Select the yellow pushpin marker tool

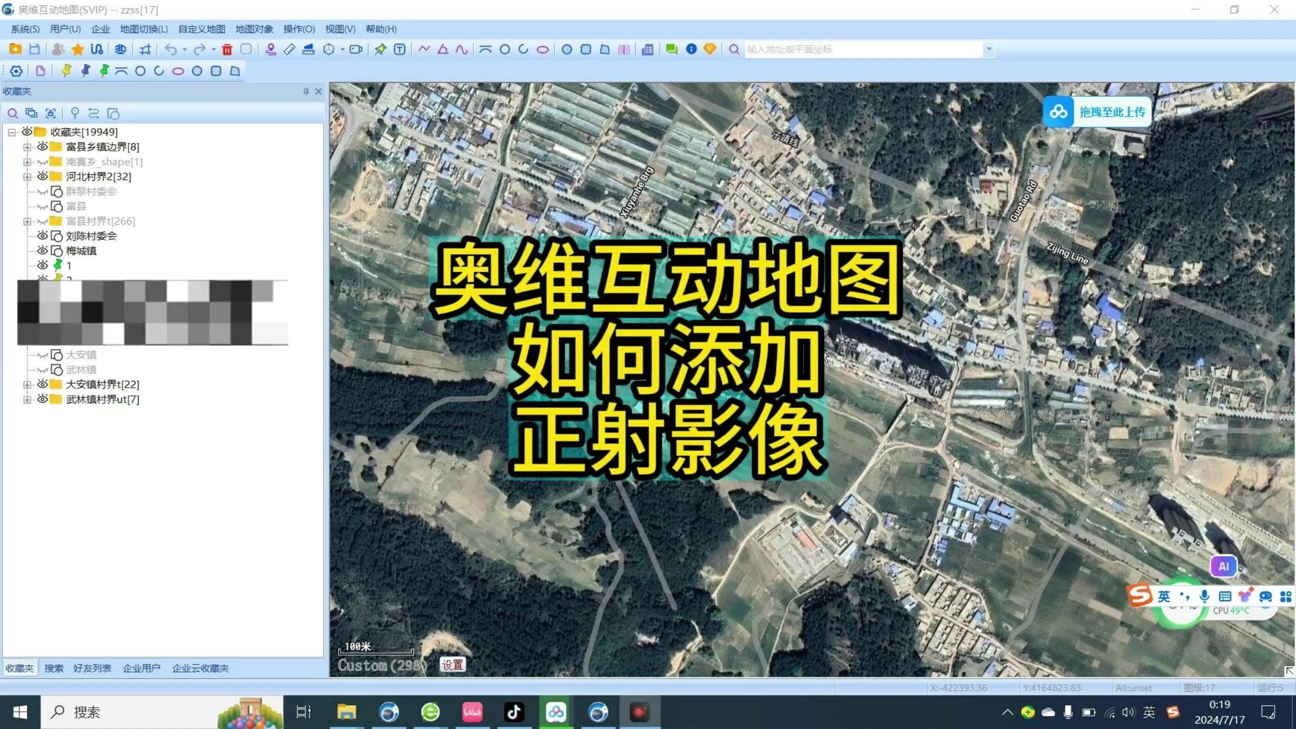[x=66, y=71]
